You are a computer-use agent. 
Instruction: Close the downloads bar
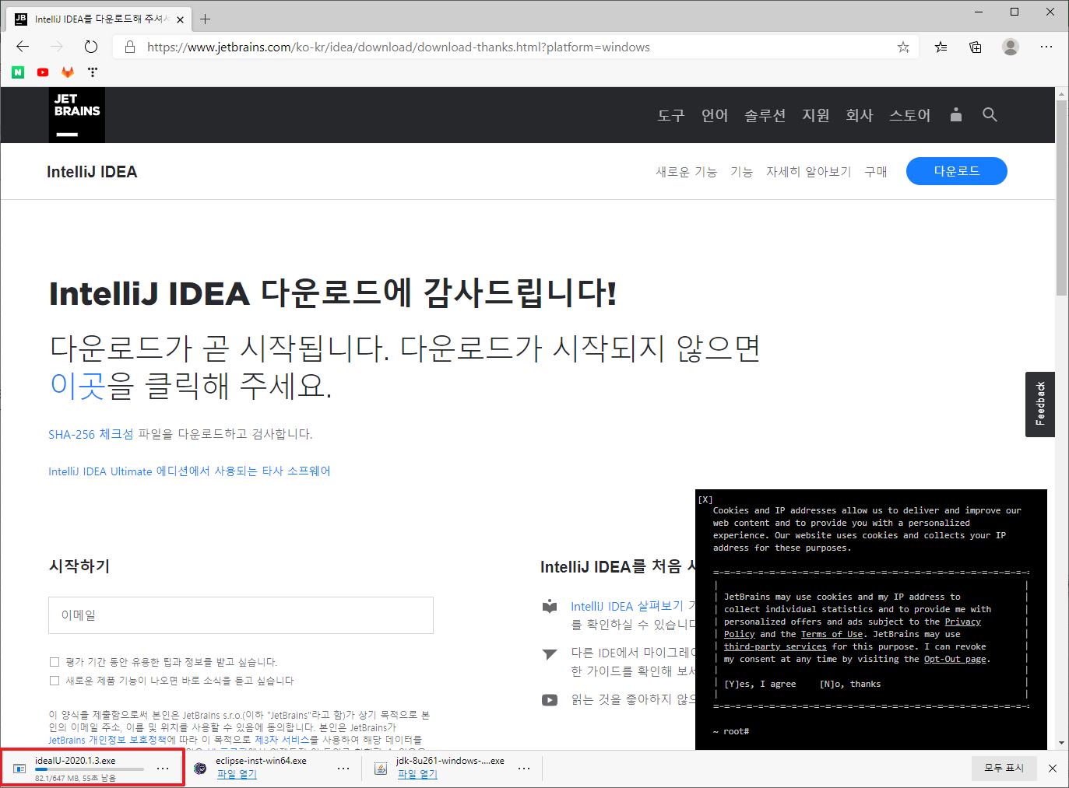[1053, 769]
